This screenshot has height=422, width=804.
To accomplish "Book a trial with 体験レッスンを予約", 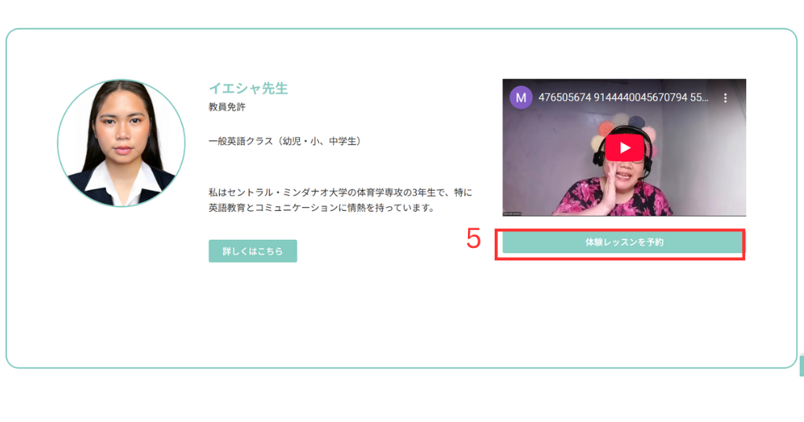I will tap(622, 242).
